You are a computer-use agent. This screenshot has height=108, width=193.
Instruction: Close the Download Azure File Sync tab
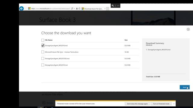(105, 9)
